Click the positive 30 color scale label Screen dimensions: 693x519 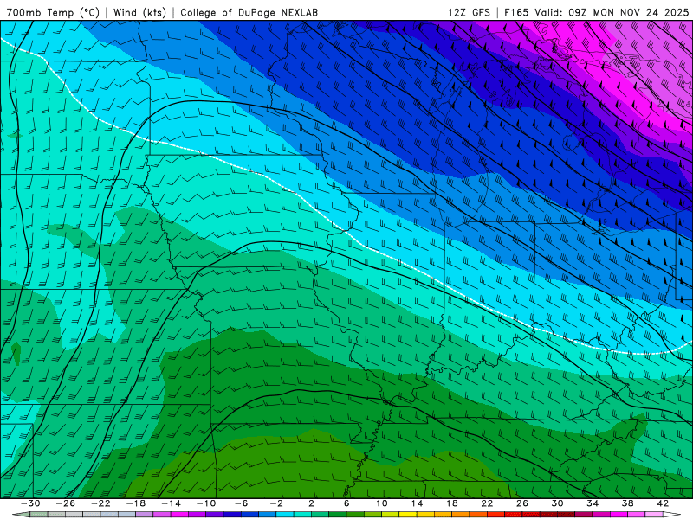pos(557,503)
